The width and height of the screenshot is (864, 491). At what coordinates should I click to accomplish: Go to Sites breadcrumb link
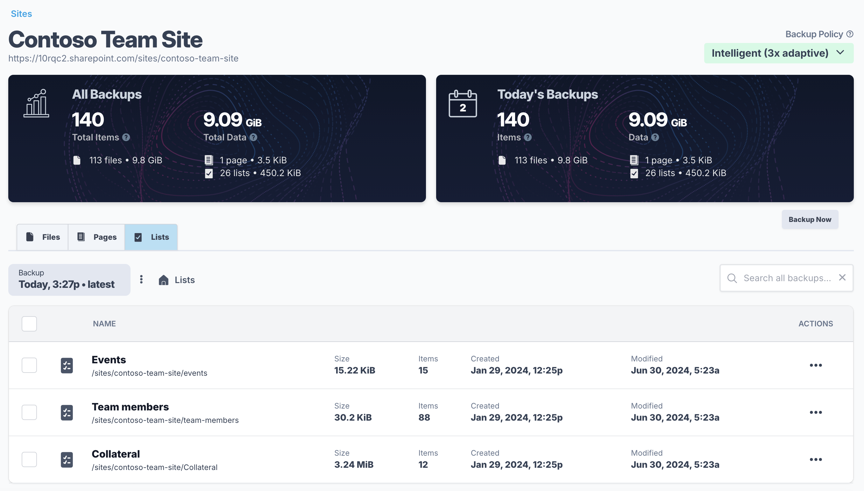tap(21, 14)
